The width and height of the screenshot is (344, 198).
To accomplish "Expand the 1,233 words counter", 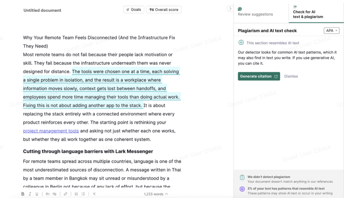I will [x=156, y=194].
